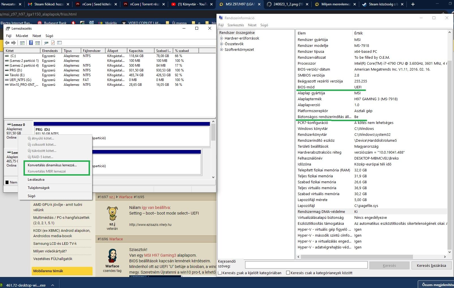Open the 'MSI H97 Gaming3' link
This screenshot has width=454, height=288.
(x=160, y=255)
